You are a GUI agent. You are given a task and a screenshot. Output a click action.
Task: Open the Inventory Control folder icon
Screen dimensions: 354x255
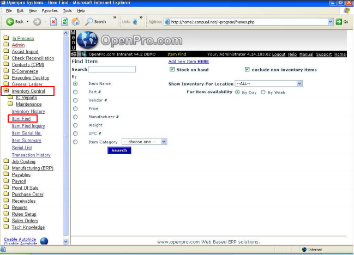click(x=6, y=91)
